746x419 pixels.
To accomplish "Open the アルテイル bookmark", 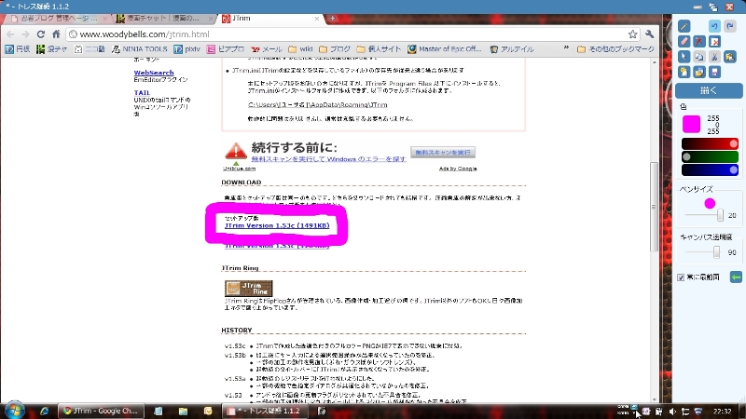I will 512,49.
